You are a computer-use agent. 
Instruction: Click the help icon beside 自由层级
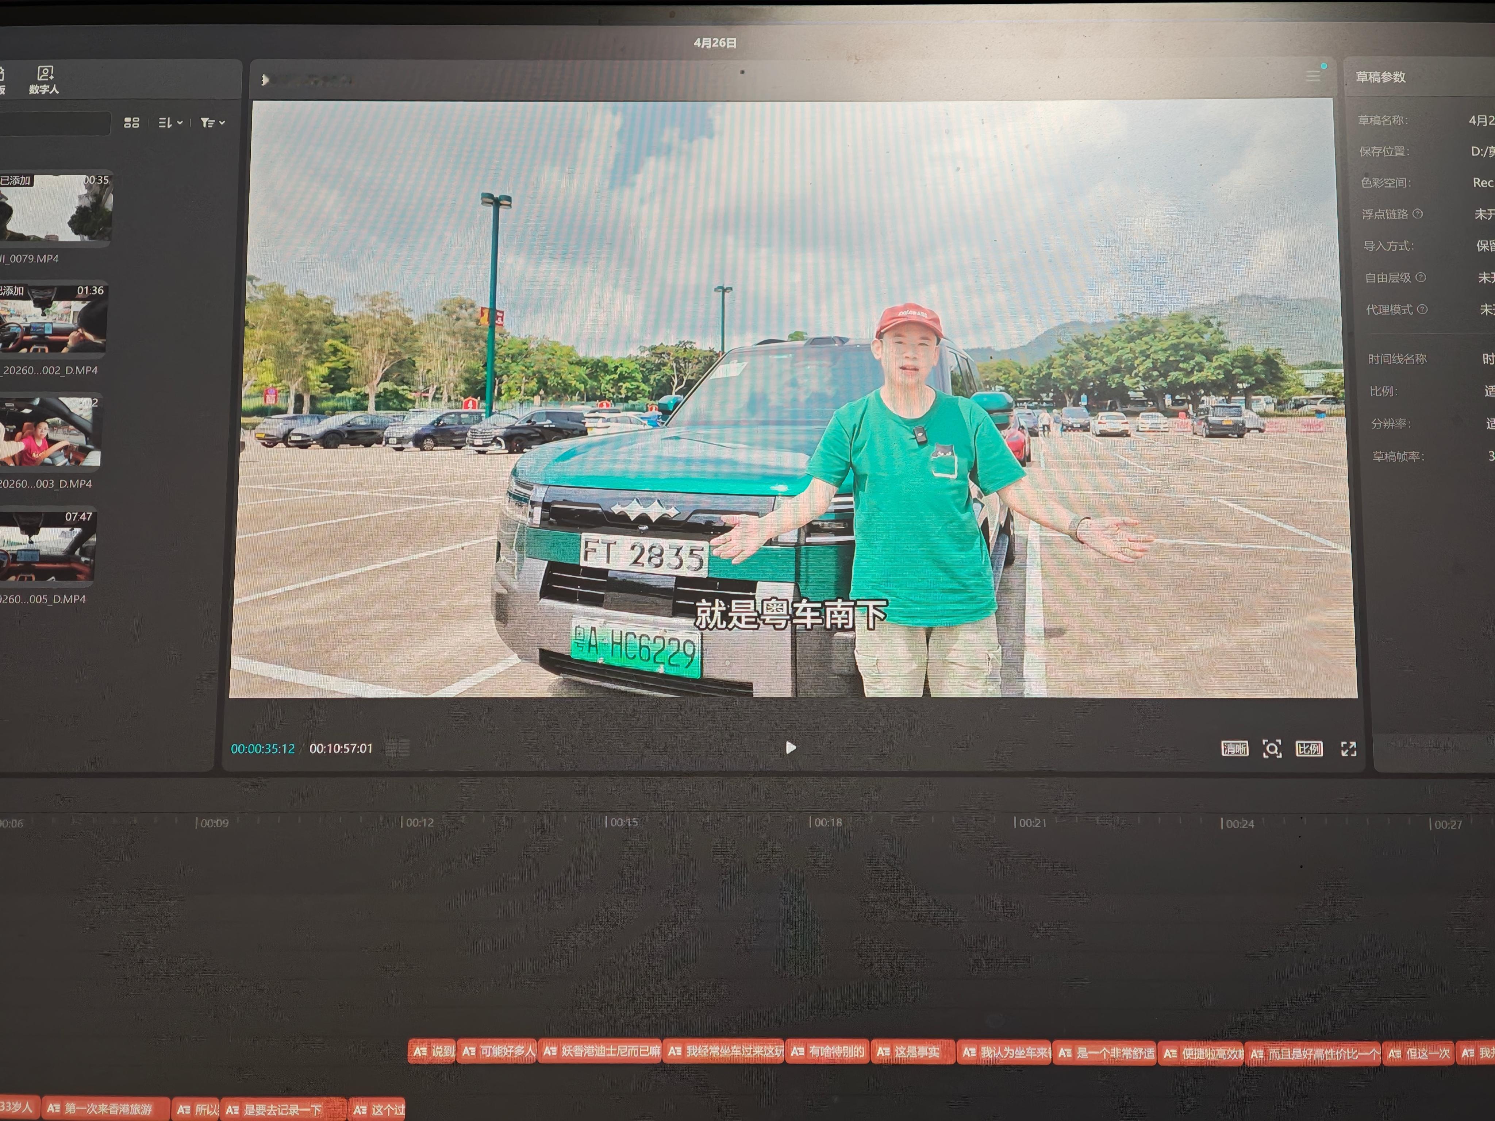pos(1421,277)
